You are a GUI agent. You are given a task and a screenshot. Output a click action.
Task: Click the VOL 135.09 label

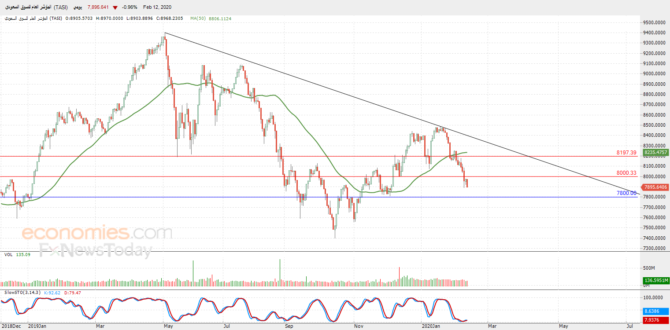(17, 254)
